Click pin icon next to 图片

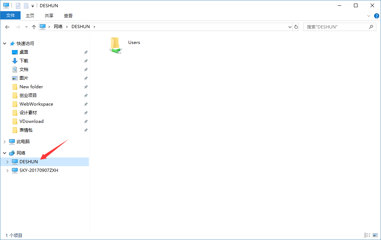(x=86, y=78)
